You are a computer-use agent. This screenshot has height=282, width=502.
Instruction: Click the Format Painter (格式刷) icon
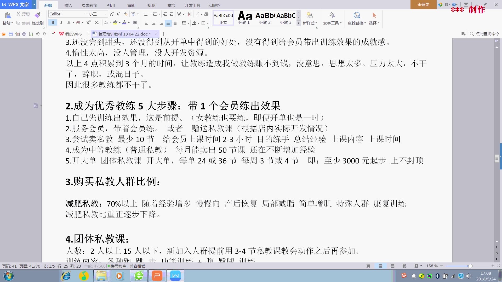point(38,15)
